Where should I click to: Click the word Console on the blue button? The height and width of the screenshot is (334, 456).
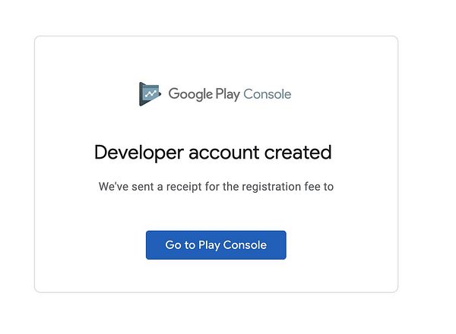point(245,245)
